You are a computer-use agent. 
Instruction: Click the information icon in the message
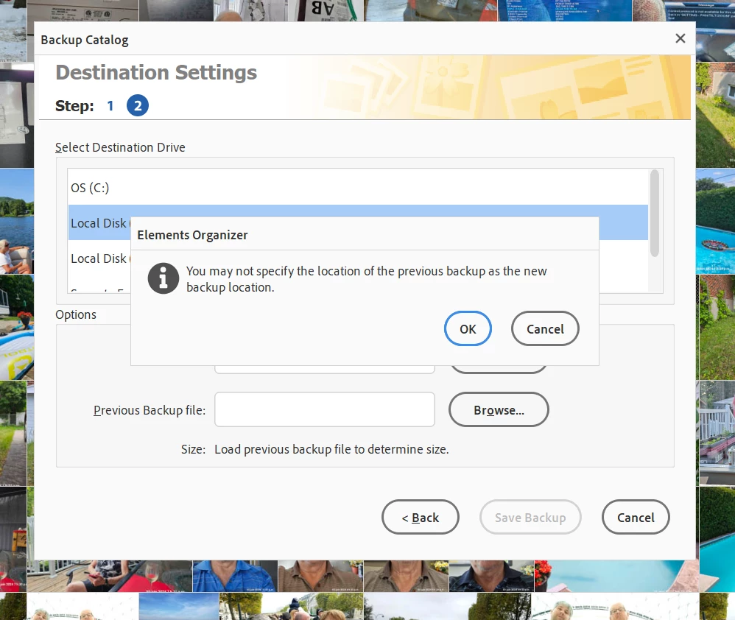click(x=163, y=278)
